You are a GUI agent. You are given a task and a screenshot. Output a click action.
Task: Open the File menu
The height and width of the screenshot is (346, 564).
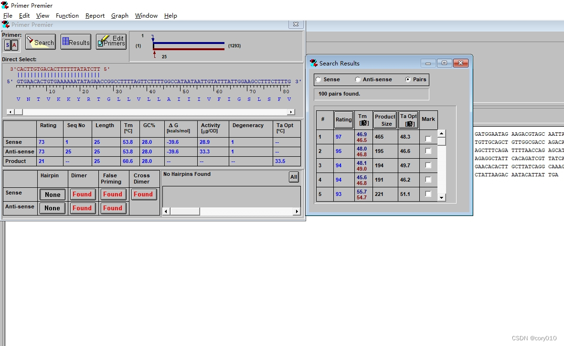8,15
